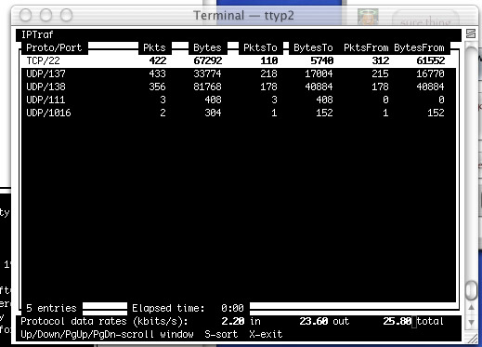Click the avatar icon behind title bar
Screen dimensions: 482x347
click(x=368, y=17)
